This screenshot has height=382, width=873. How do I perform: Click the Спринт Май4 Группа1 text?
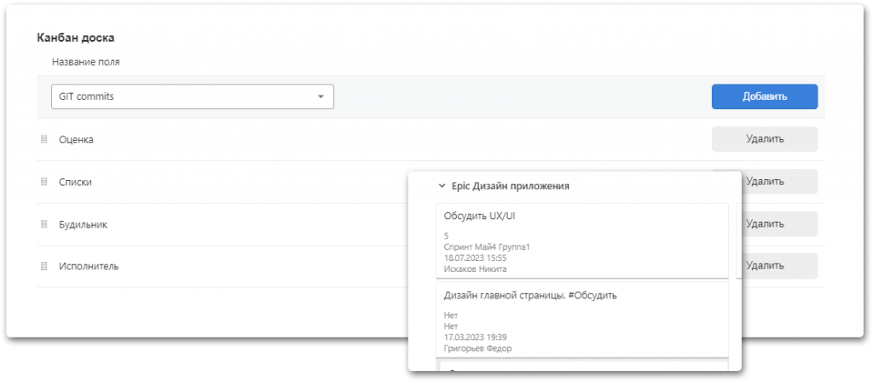click(x=487, y=246)
